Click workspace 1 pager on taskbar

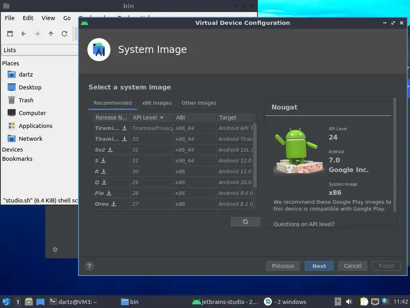(x=18, y=302)
